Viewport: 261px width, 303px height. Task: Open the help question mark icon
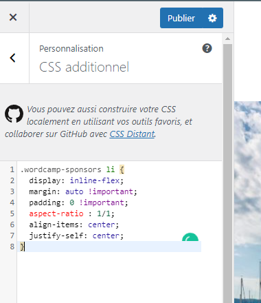point(207,48)
